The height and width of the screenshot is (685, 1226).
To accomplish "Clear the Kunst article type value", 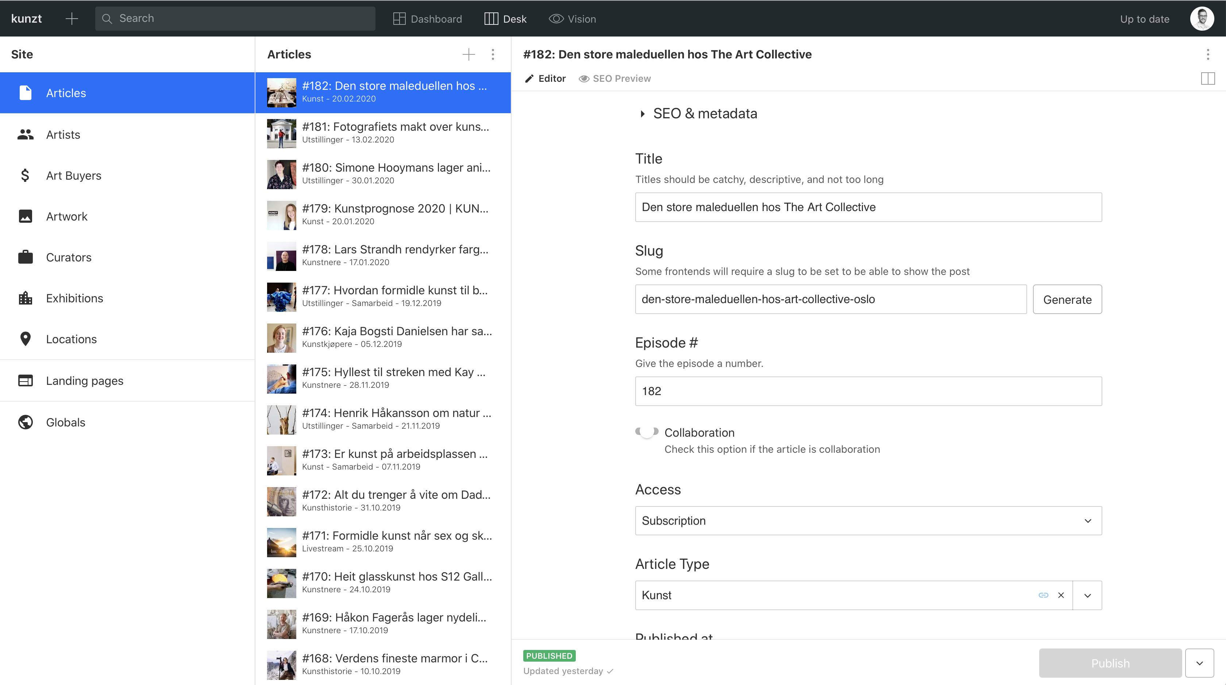I will (1060, 596).
